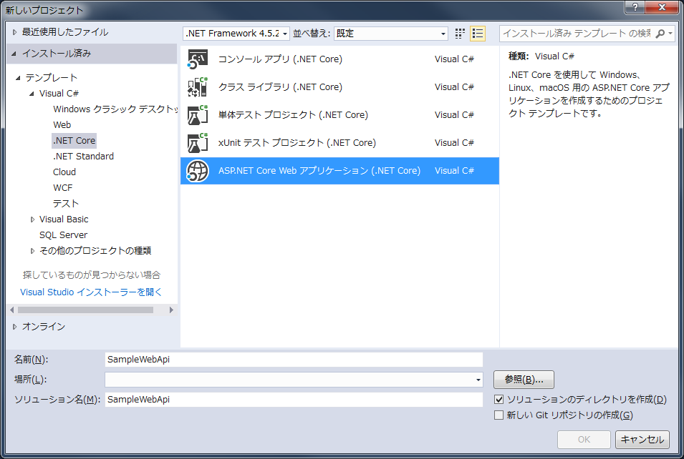This screenshot has width=684, height=459.
Task: Toggle ソリューションのディレクトリを作成 checkbox
Action: pos(498,400)
